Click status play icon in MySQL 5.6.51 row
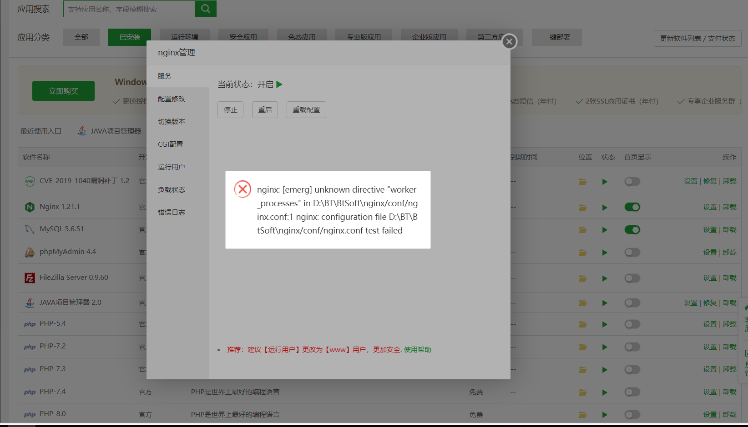Image resolution: width=748 pixels, height=427 pixels. (x=605, y=230)
